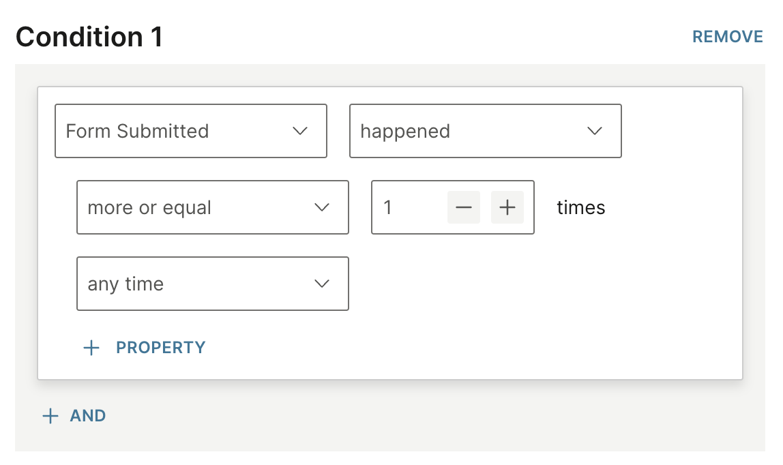Screen dimensions: 783x465
Task: Click the chevron arrow in more or equal box
Action: (x=322, y=207)
